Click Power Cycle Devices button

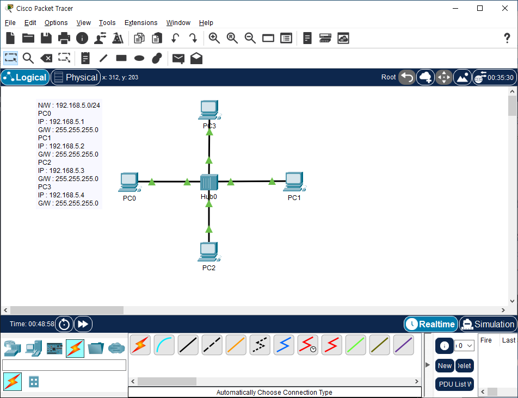(64, 324)
